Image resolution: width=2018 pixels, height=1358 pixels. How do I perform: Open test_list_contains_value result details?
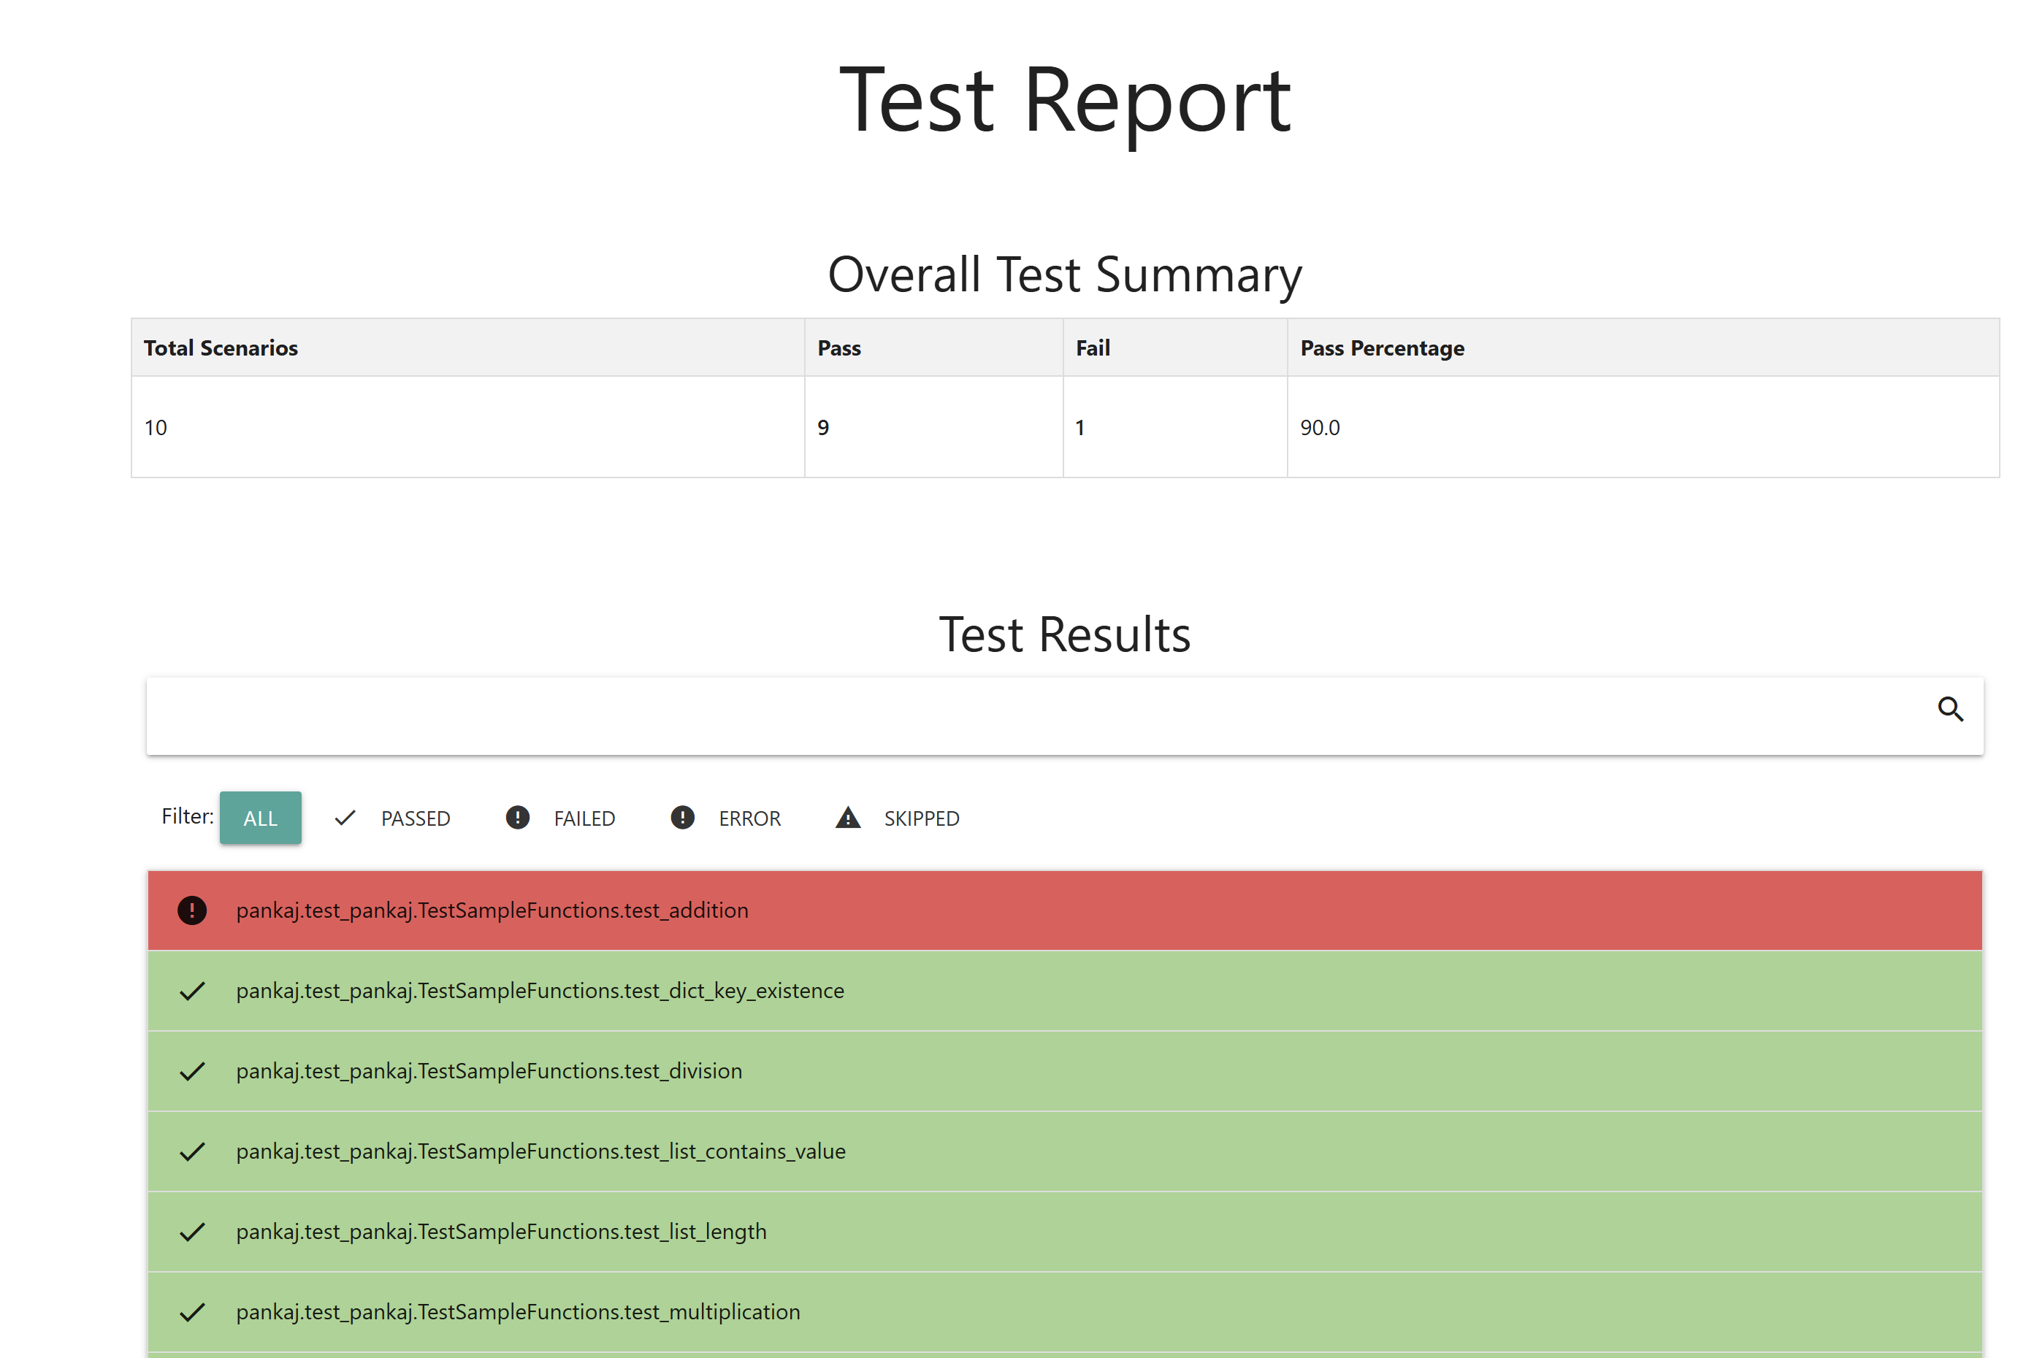[1064, 1151]
